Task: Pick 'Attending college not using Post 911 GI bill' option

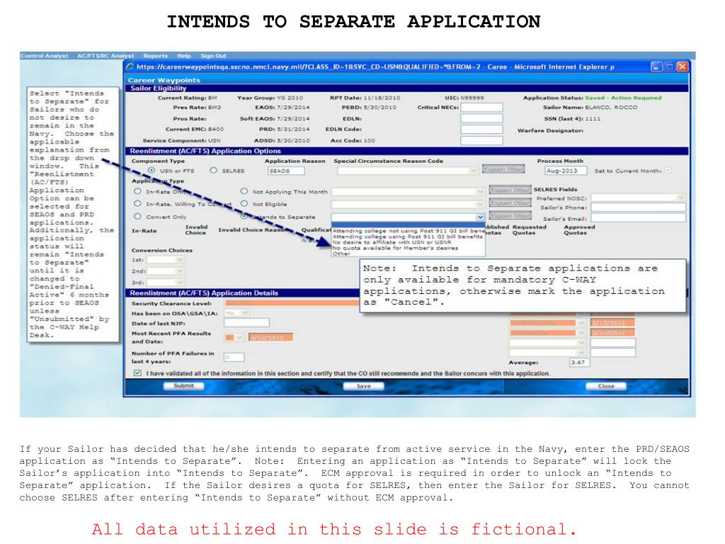Action: pyautogui.click(x=409, y=230)
